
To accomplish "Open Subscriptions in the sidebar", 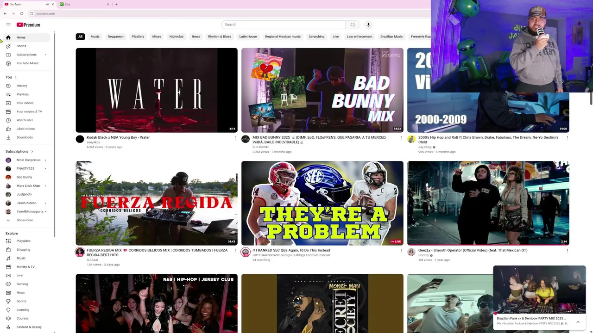I will point(27,55).
